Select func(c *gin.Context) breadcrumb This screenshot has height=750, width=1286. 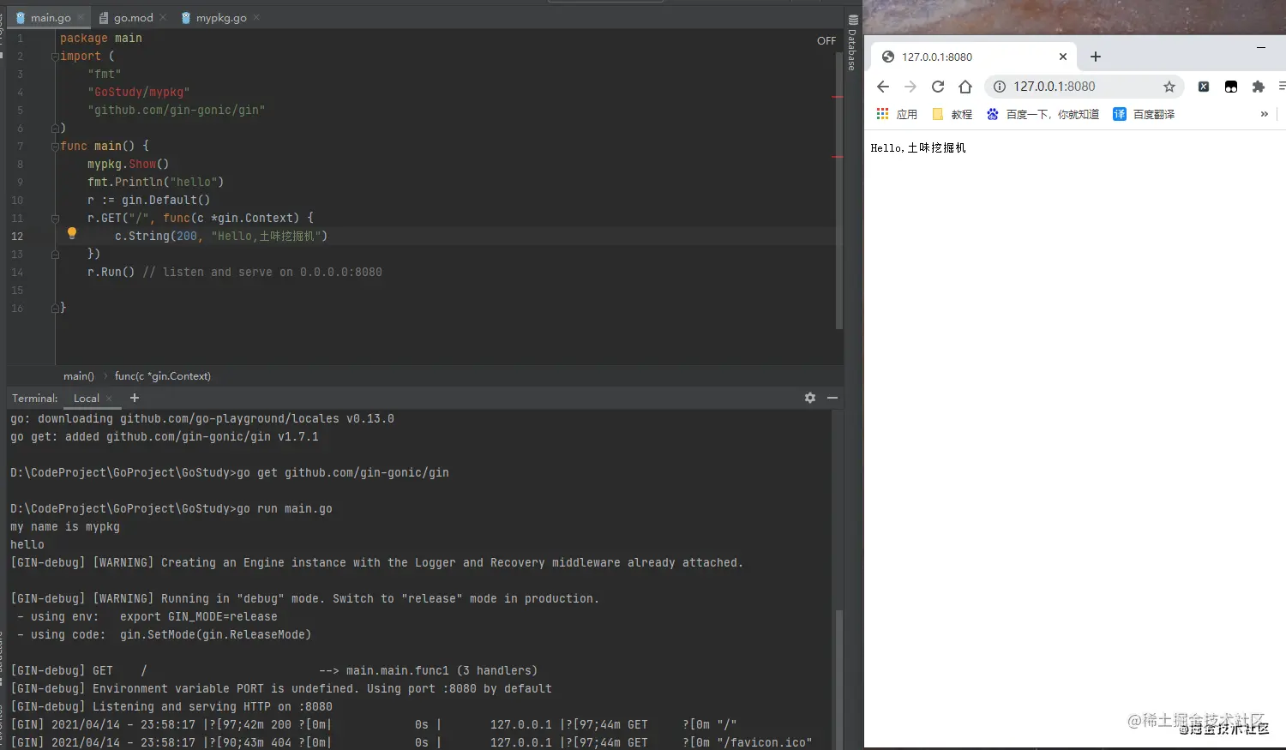[x=163, y=375]
